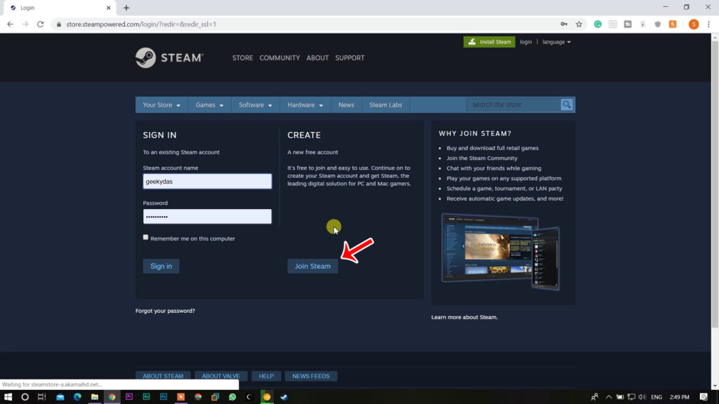Click the Install Steam button
719x404 pixels.
point(489,41)
